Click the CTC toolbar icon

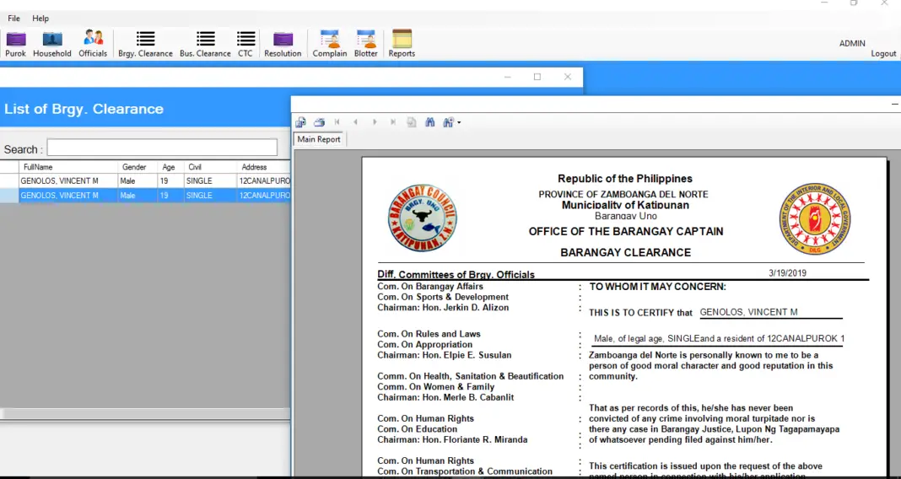[245, 44]
